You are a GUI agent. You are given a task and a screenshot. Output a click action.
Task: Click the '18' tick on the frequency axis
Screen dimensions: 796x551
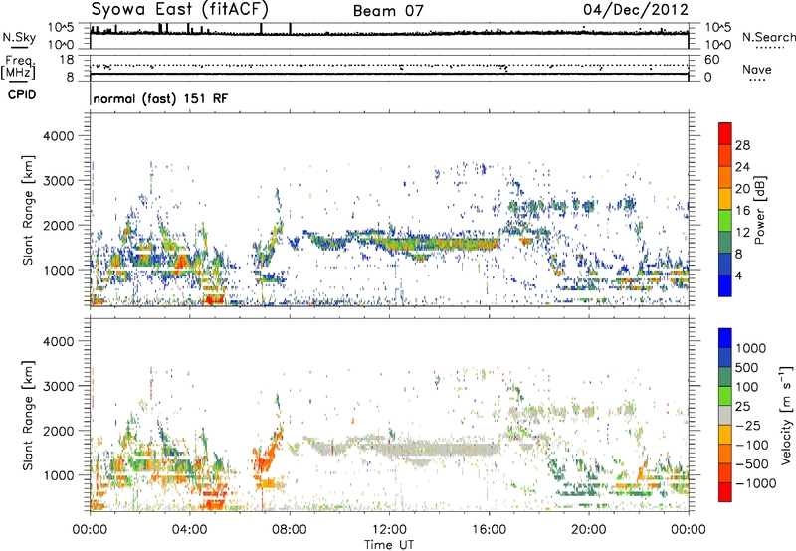(67, 60)
